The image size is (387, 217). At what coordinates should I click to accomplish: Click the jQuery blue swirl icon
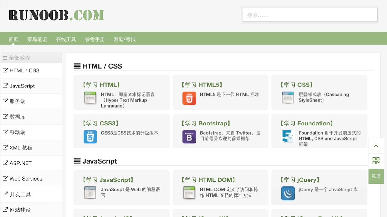288,193
